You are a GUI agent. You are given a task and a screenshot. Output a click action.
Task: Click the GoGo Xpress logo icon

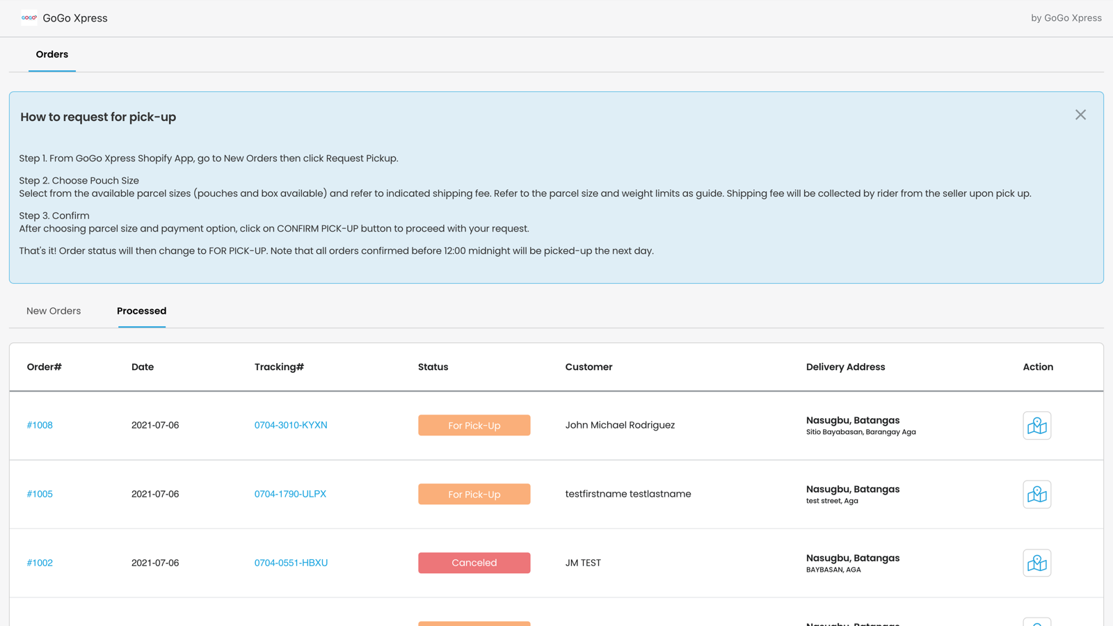29,18
